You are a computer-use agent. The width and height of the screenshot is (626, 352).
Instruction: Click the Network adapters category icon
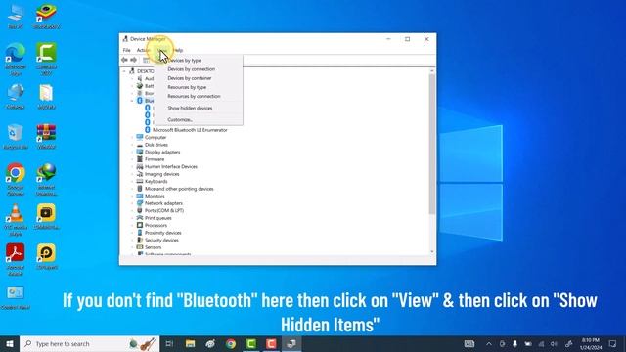tap(139, 203)
